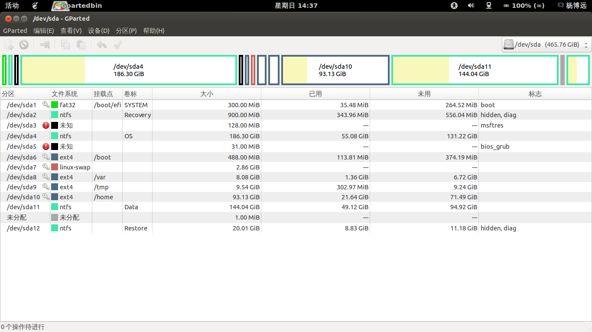Click the Gpartedbin app indicator in top bar
592x332 pixels.
point(77,6)
